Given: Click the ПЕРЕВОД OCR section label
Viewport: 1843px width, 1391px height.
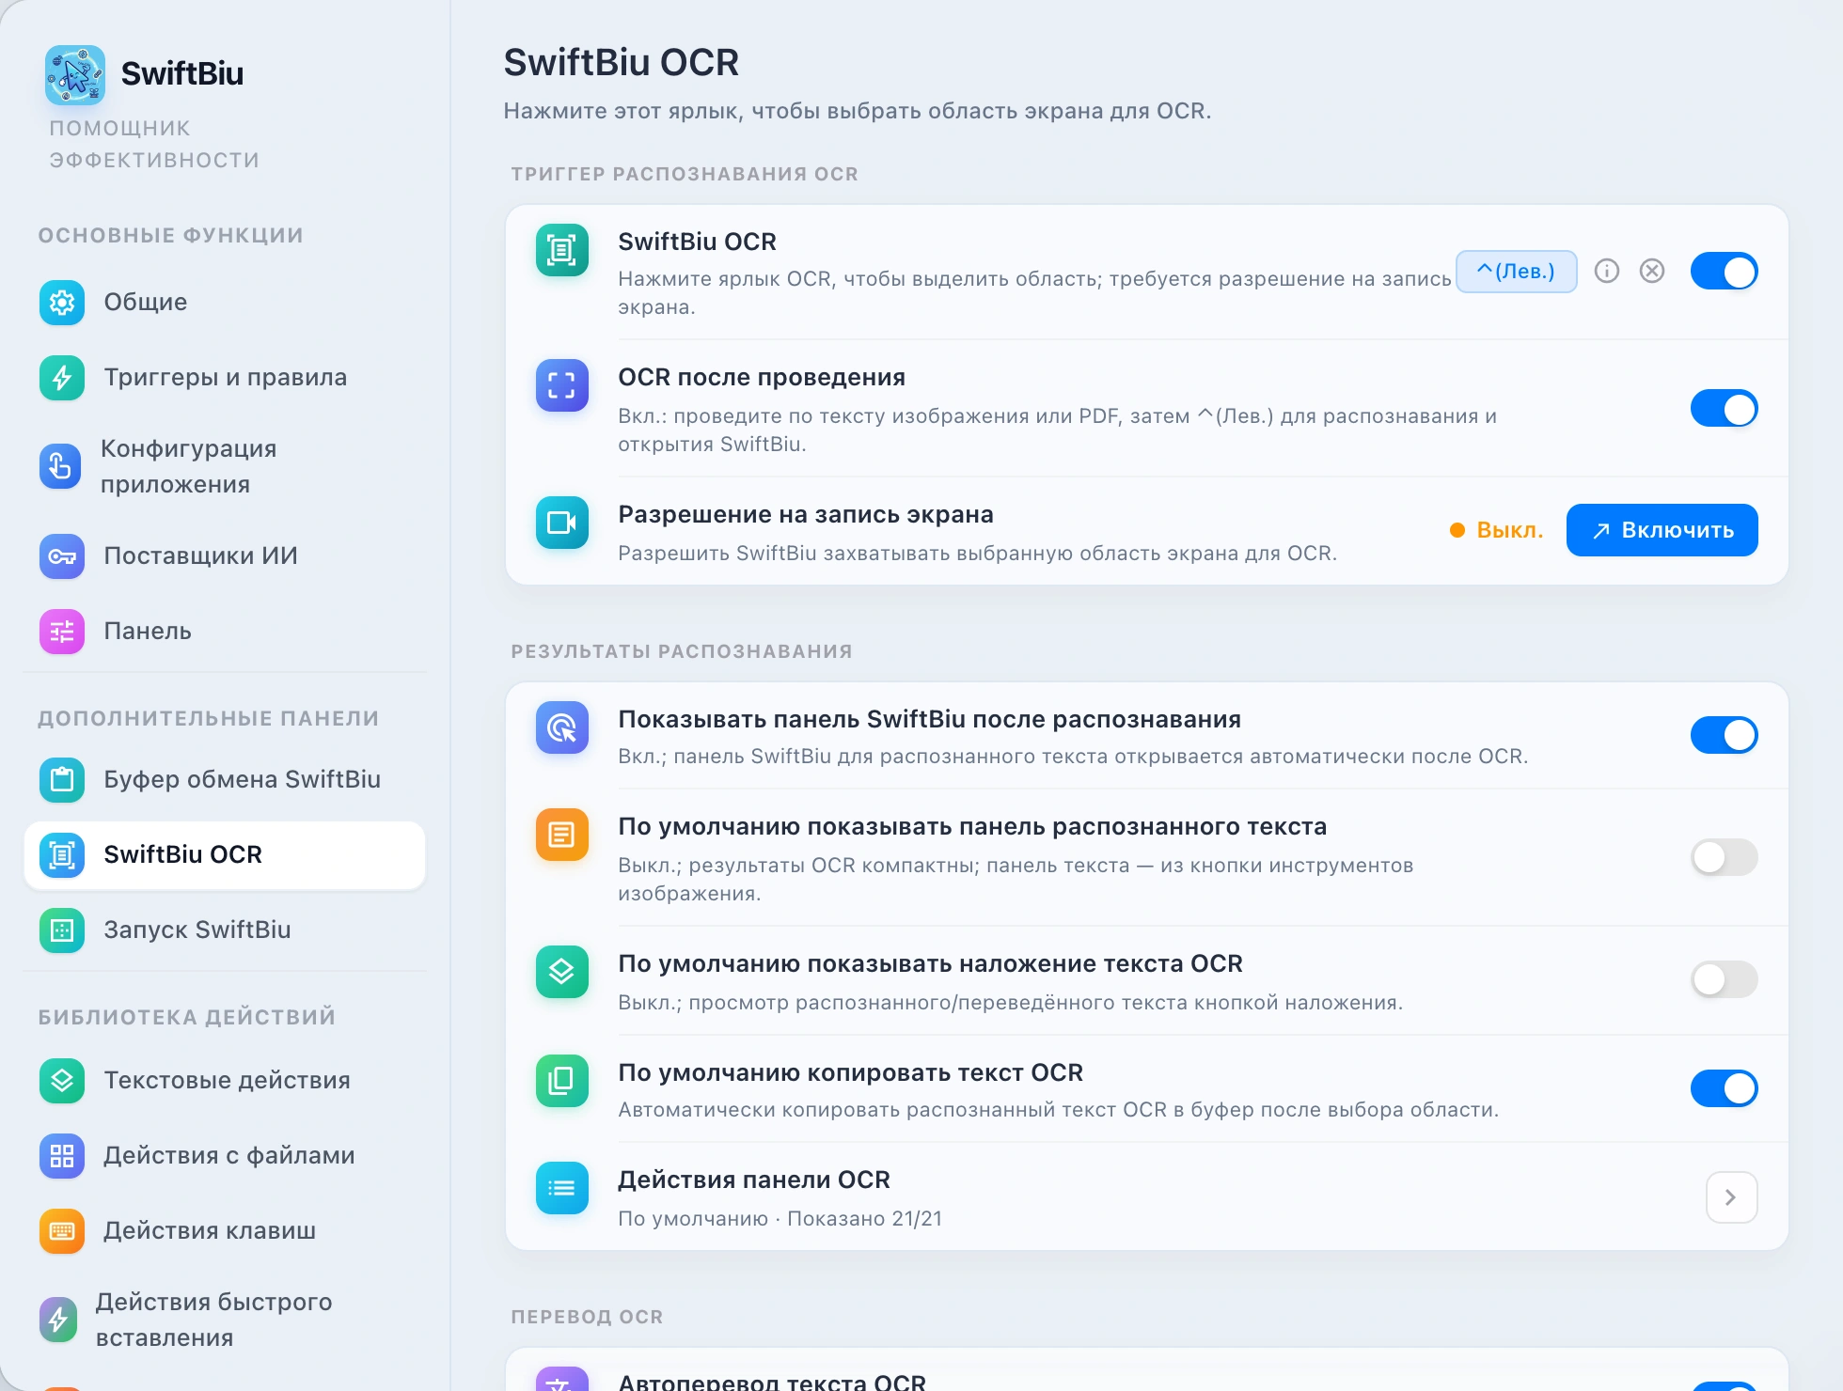Looking at the screenshot, I should [587, 1317].
